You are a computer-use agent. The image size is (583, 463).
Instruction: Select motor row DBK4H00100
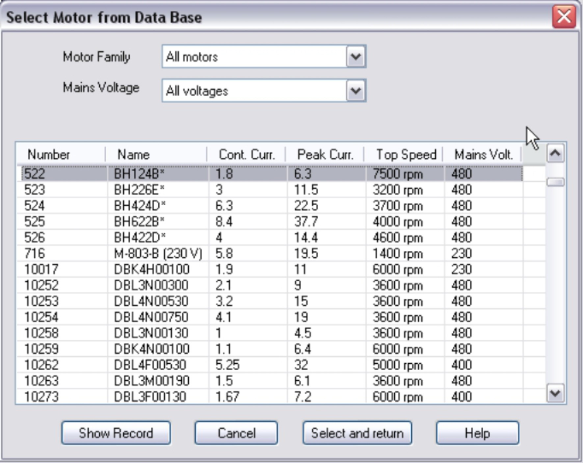(x=151, y=270)
